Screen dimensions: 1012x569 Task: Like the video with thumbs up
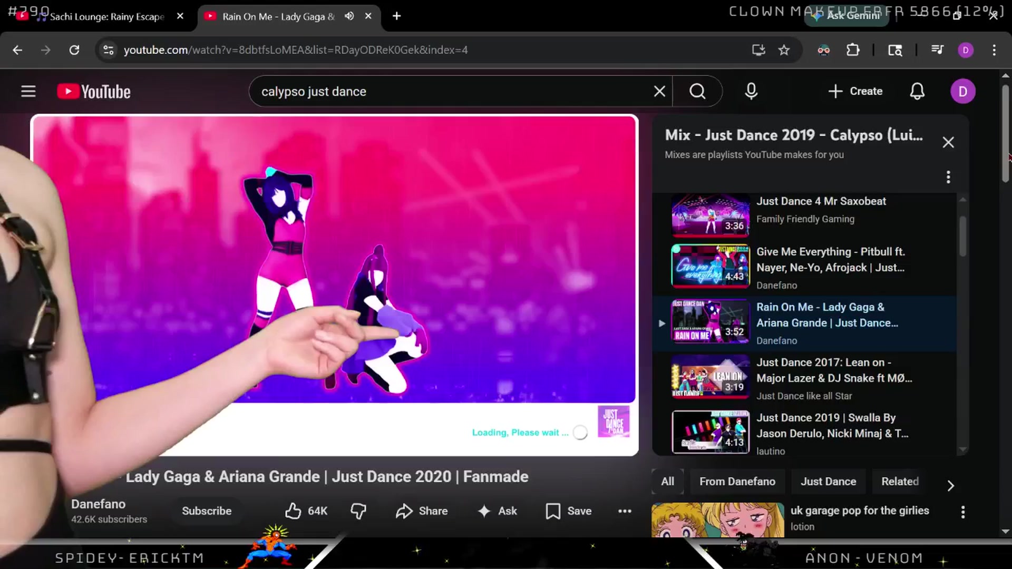coord(306,511)
